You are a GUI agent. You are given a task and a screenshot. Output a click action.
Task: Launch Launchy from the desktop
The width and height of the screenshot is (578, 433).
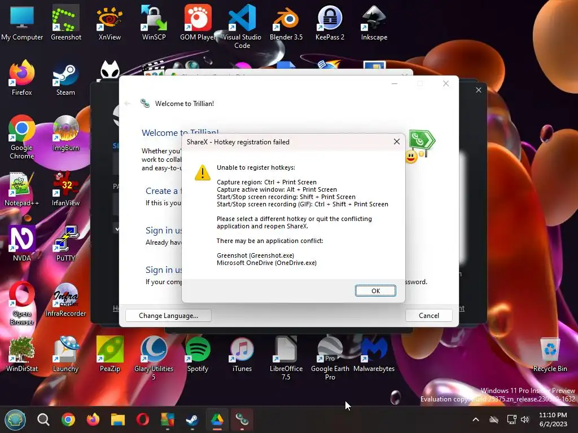tap(65, 354)
